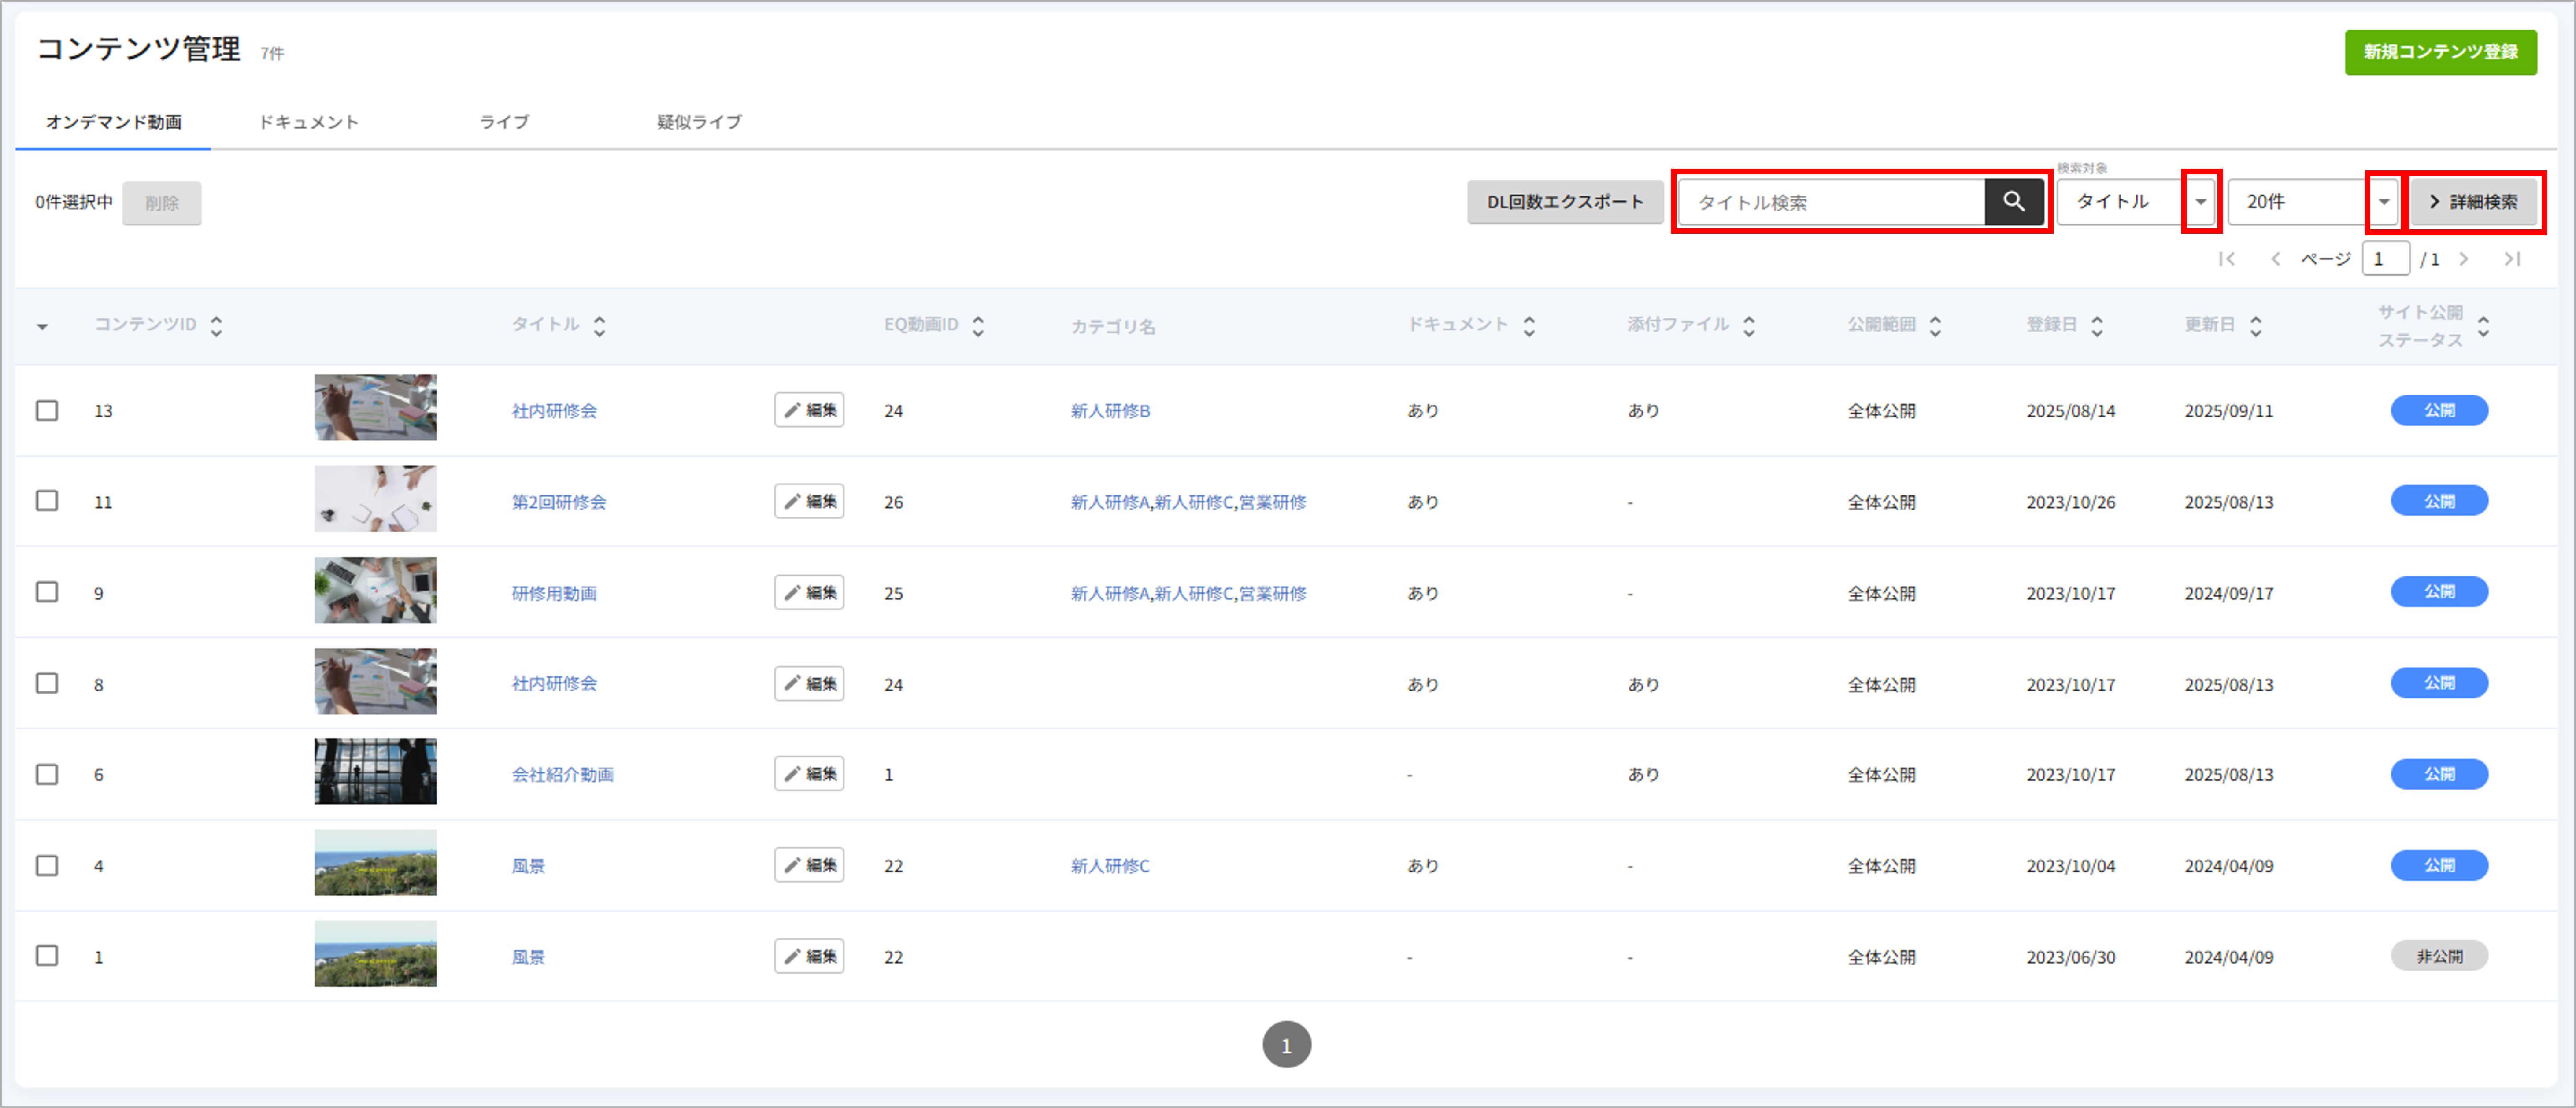The height and width of the screenshot is (1108, 2576).
Task: Click 編集 for 第2回研修会
Action: click(x=809, y=501)
